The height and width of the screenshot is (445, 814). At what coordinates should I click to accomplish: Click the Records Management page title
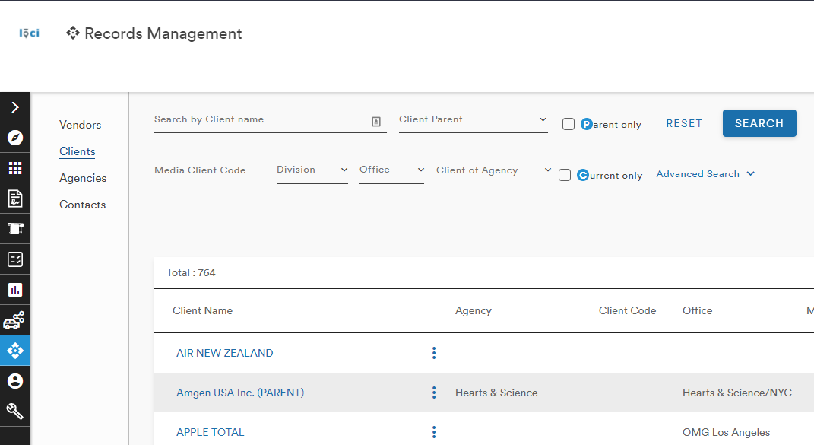pyautogui.click(x=163, y=33)
